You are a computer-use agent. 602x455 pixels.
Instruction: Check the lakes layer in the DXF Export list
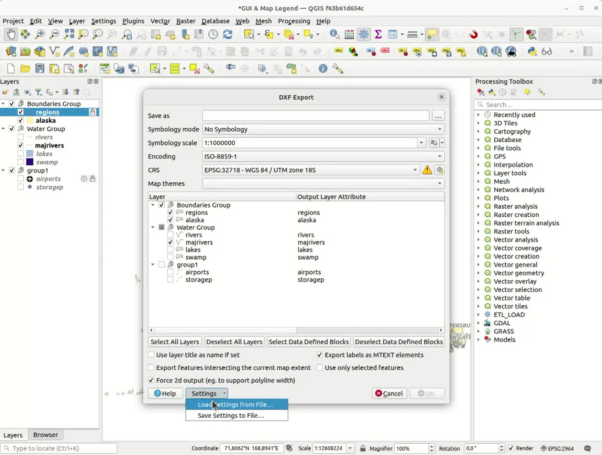pos(170,250)
